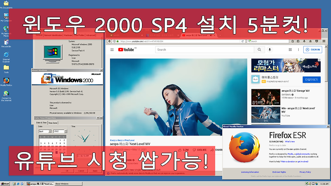Open the Windows Start button

tap(5, 184)
